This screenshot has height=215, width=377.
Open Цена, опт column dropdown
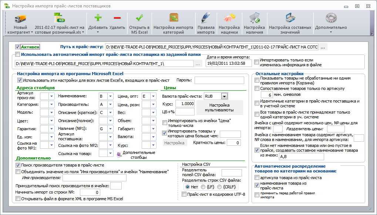click(x=153, y=96)
